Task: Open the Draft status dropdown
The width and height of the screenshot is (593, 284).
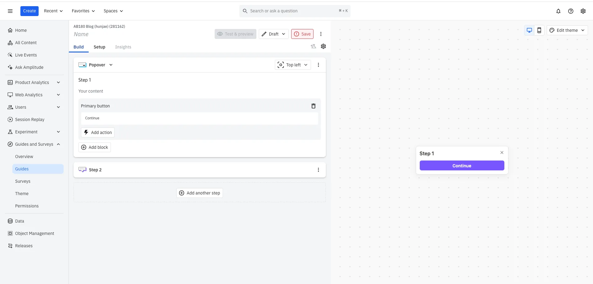Action: coord(274,34)
